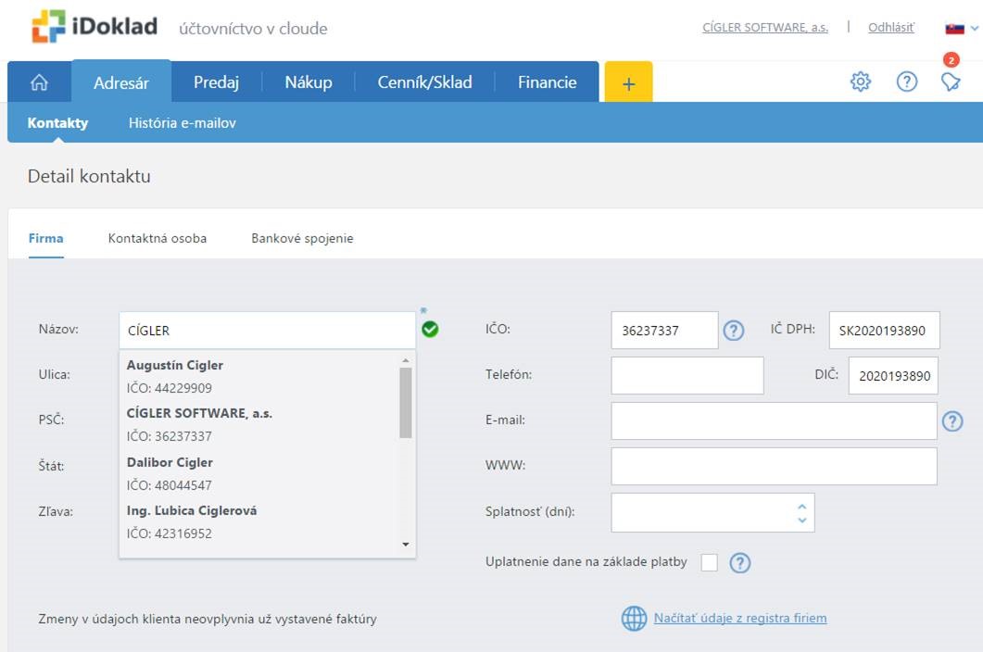
Task: Click help icon next to Uplatnenie dane checkbox
Action: (739, 563)
